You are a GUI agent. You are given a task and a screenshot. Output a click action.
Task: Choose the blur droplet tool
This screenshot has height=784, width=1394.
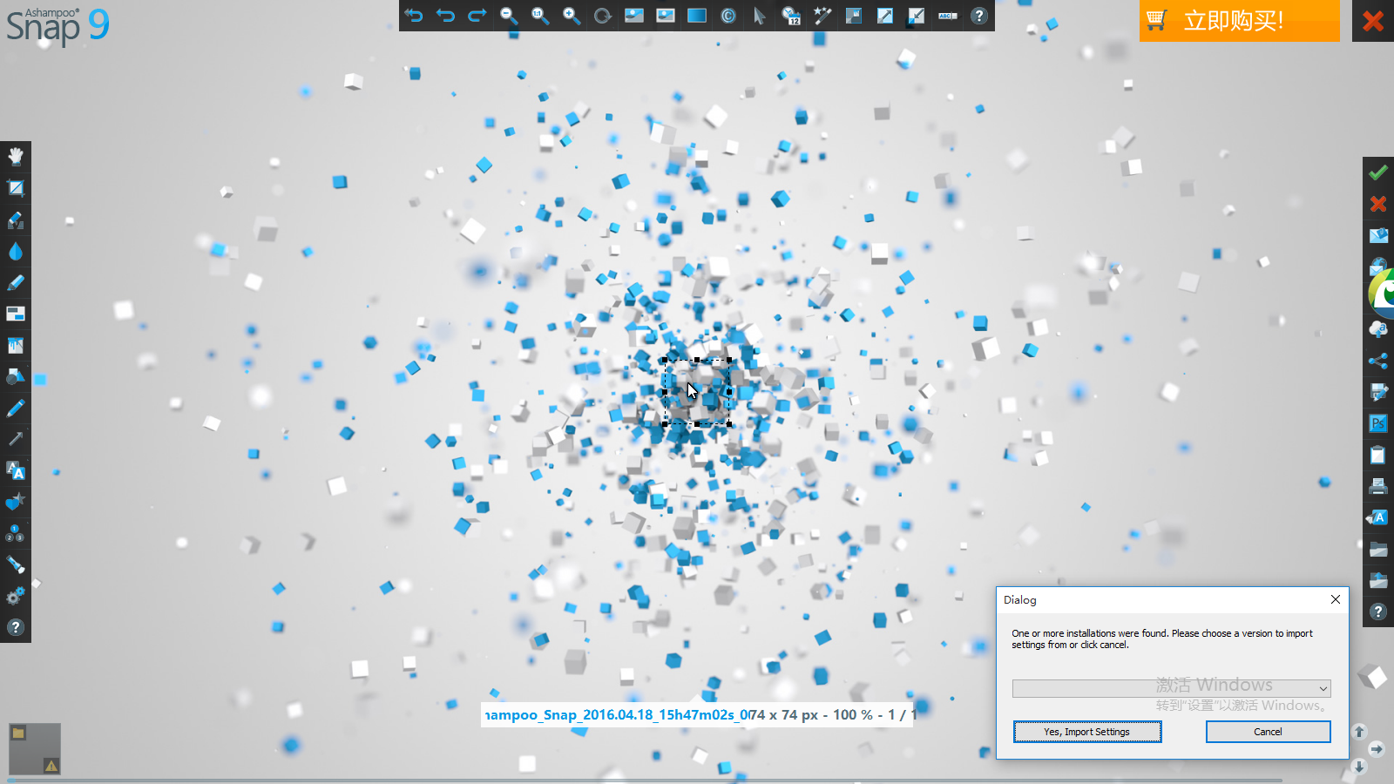pyautogui.click(x=16, y=252)
